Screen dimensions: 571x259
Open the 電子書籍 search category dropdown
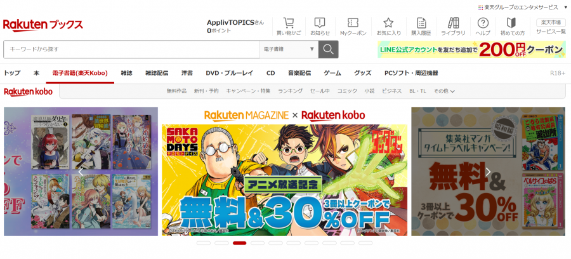coord(289,49)
